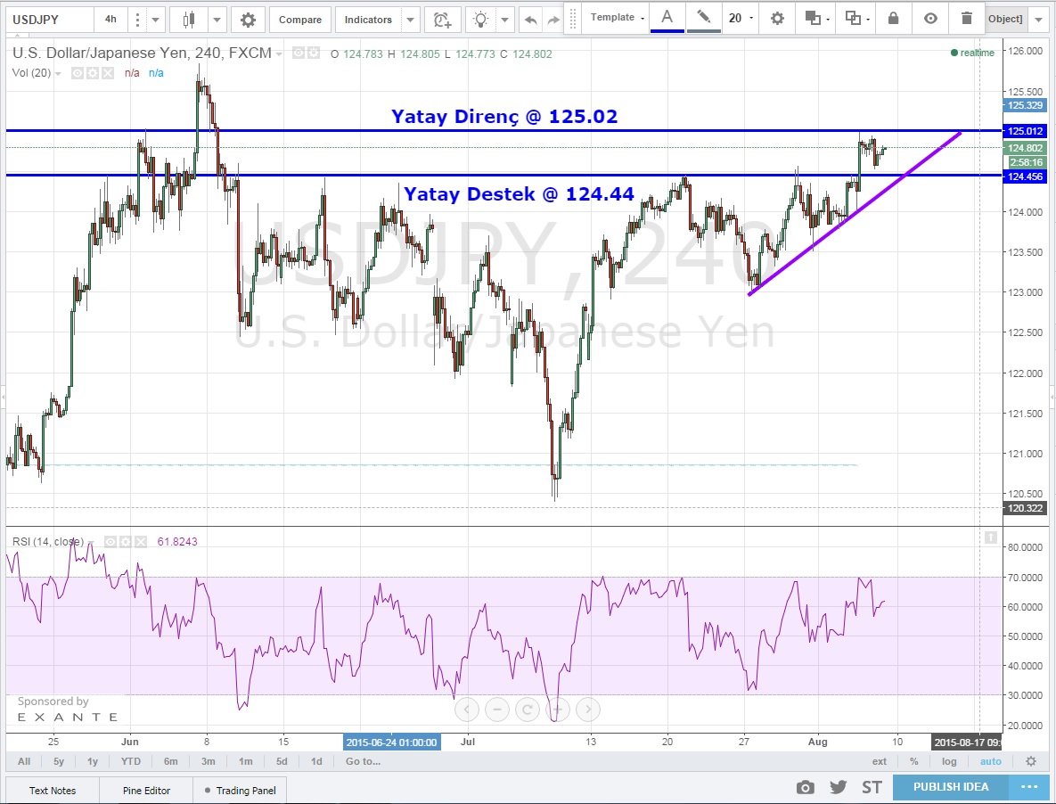Screen dimensions: 1056x804
Task: Toggle lock on the selected drawing
Action: pos(894,18)
